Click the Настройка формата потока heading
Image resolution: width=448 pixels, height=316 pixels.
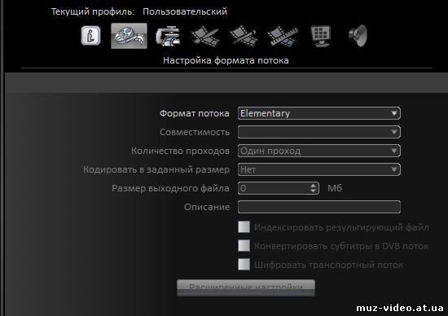[226, 60]
